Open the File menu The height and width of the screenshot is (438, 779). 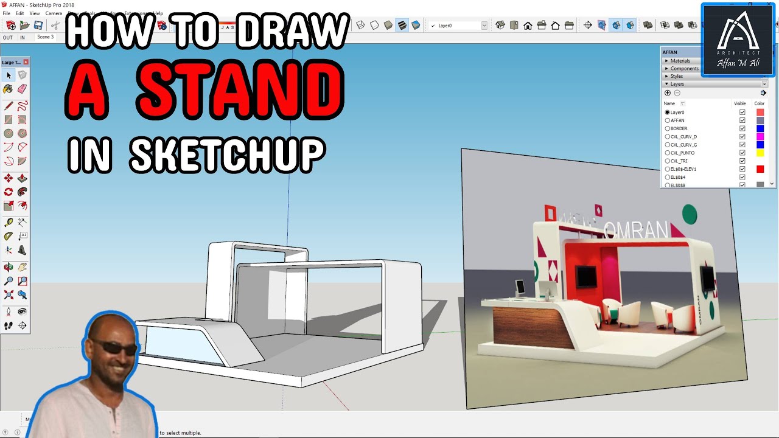[7, 13]
